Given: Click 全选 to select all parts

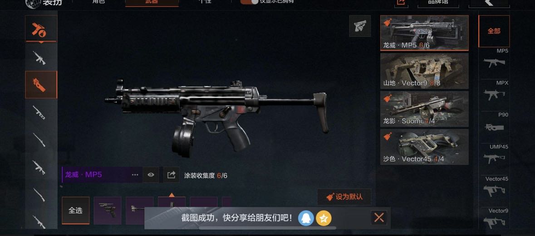Looking at the screenshot, I should tap(75, 211).
